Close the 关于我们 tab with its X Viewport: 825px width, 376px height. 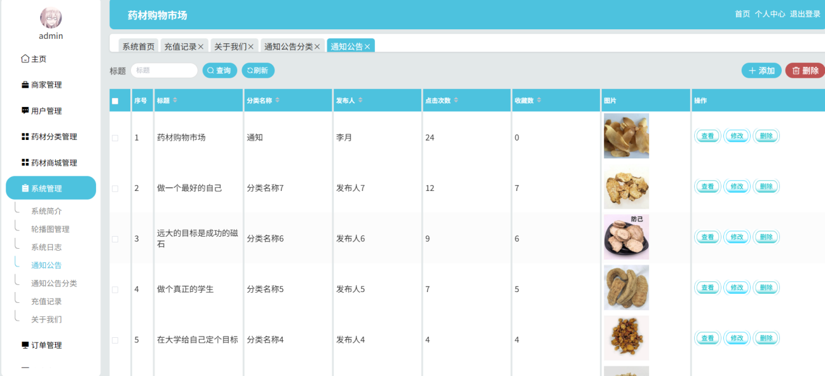point(251,47)
